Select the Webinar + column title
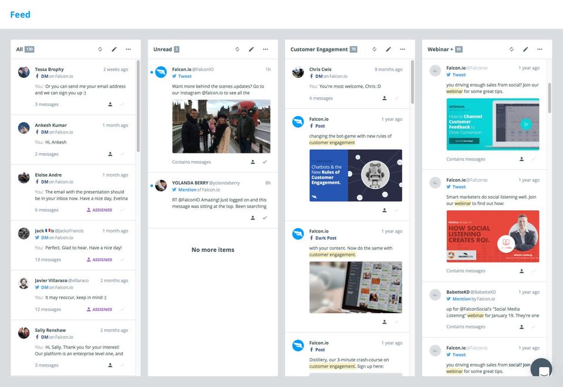 pos(440,49)
